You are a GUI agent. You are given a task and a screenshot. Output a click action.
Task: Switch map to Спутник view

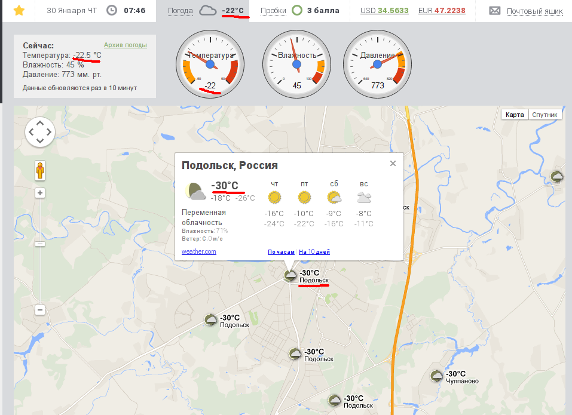pos(544,115)
